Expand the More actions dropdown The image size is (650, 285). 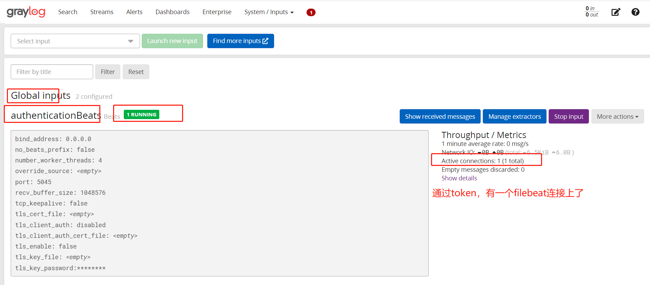(x=618, y=116)
